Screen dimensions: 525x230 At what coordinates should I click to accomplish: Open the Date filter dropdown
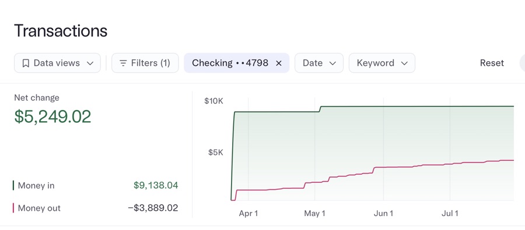click(x=319, y=63)
